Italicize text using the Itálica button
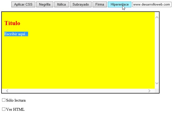Viewport: 173px width, 113px height. [x=61, y=5]
